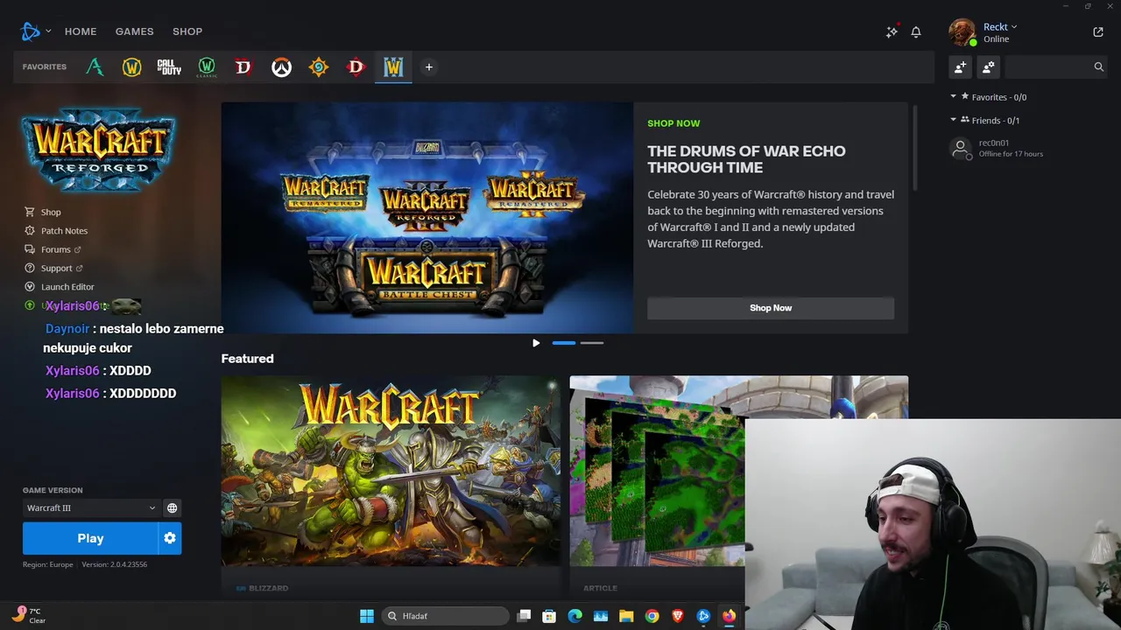This screenshot has height=630, width=1121.
Task: Open File Explorer from the taskbar
Action: (x=626, y=616)
